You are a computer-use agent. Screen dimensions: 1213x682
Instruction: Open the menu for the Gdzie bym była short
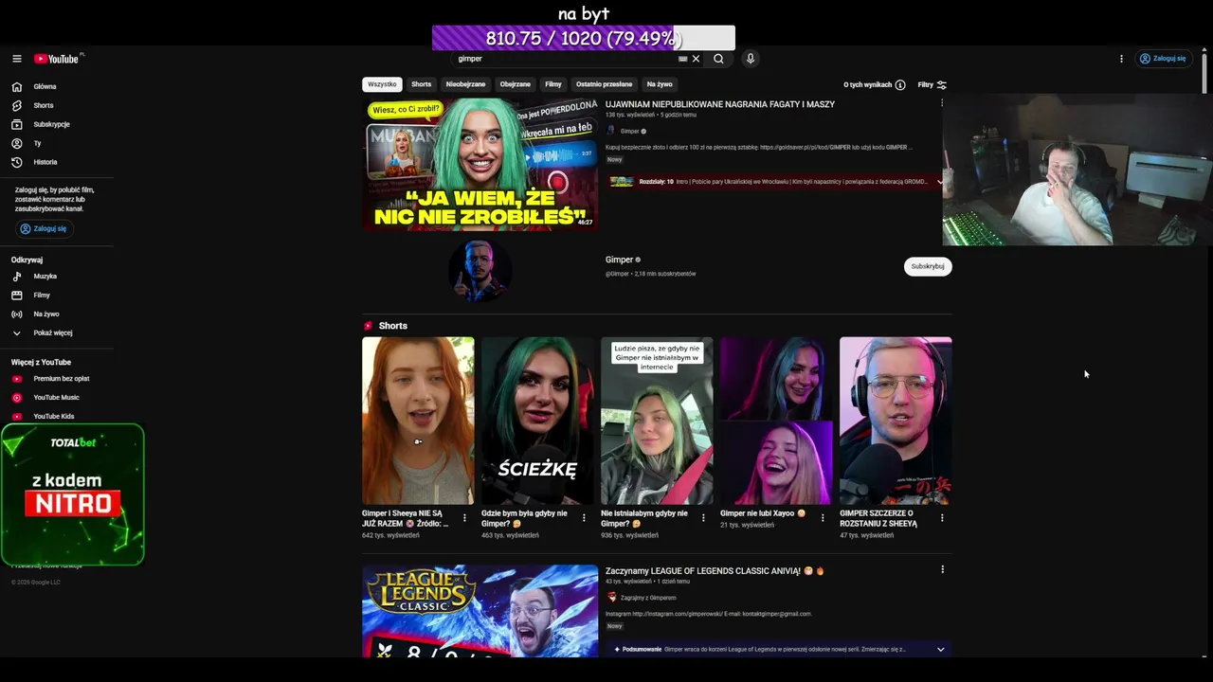click(x=584, y=518)
